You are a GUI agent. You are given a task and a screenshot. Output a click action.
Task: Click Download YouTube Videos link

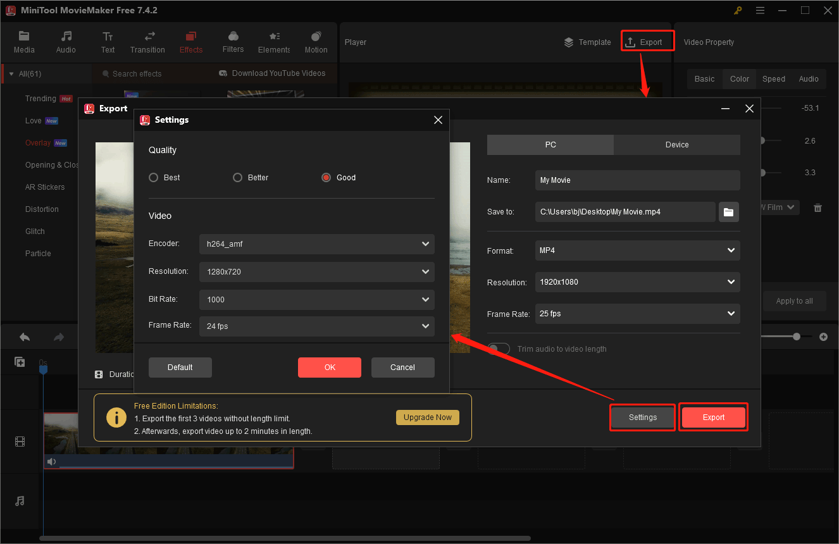click(272, 73)
